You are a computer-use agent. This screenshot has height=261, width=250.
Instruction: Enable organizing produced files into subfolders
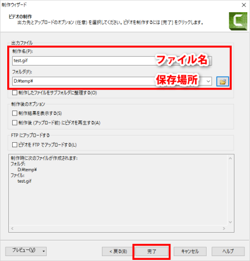(x=14, y=93)
